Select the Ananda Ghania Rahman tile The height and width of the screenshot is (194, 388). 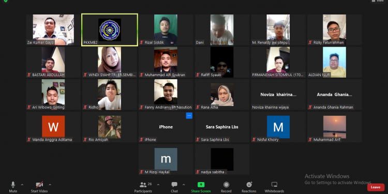point(335,95)
